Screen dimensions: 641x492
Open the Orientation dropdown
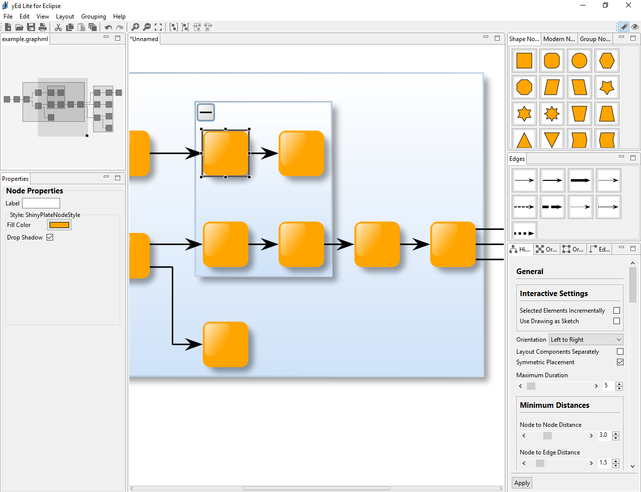(x=585, y=340)
